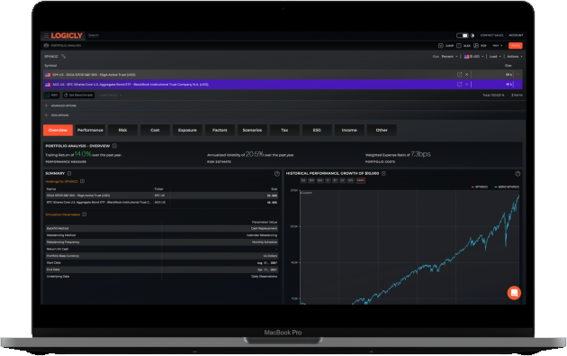The width and height of the screenshot is (567, 356).
Task: Click the open-in-new icon on the SPY US row
Action: (x=460, y=75)
